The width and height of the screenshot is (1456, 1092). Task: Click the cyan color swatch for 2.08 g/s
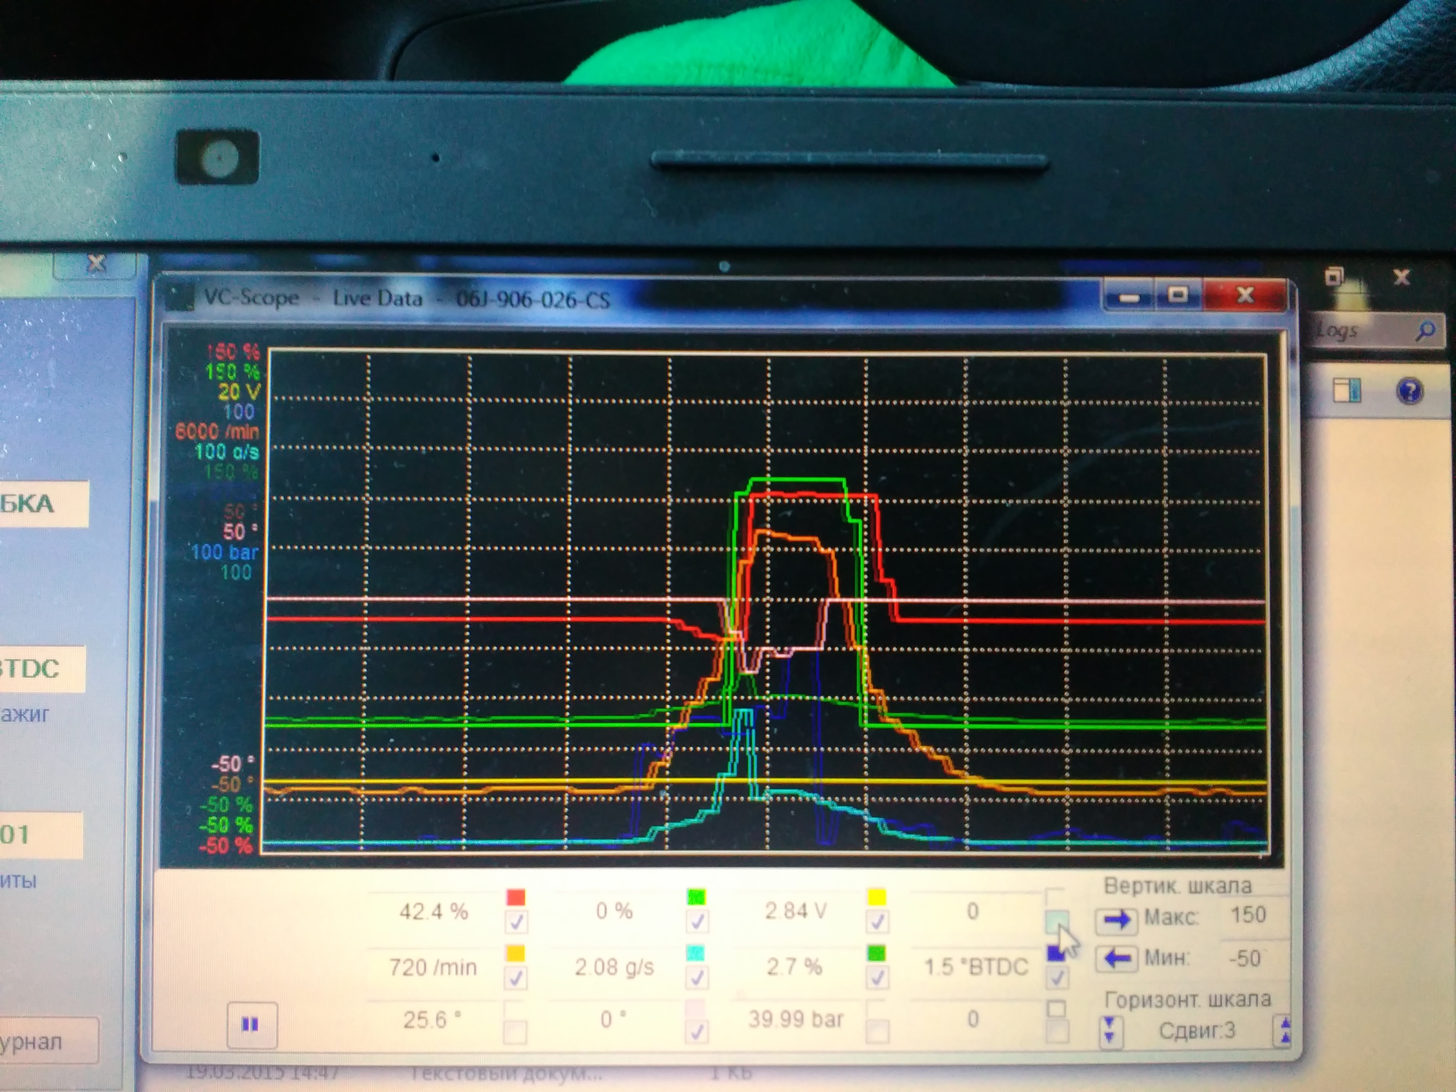point(696,952)
